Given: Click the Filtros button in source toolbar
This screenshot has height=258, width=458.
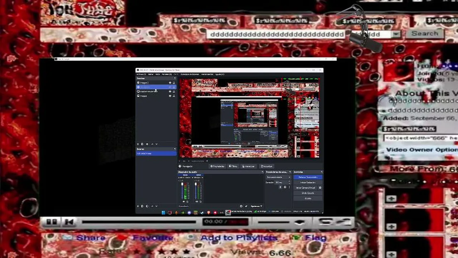Looking at the screenshot, I should 233,166.
